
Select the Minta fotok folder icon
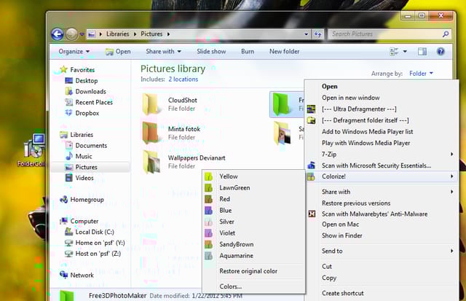coord(151,133)
